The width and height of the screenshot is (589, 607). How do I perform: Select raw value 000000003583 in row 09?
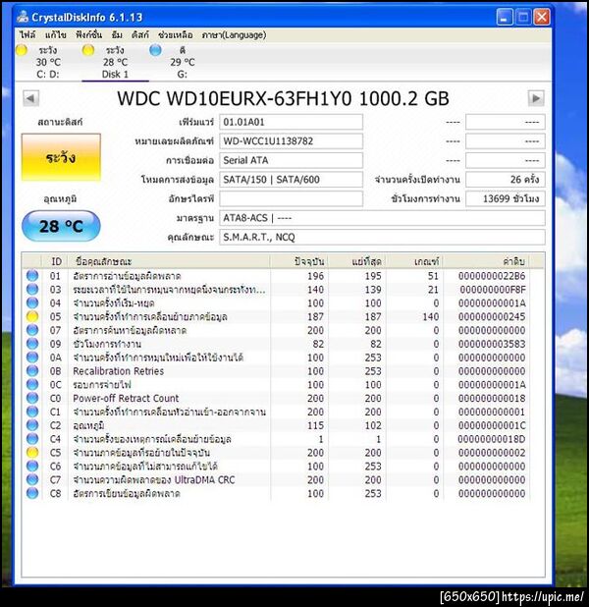(x=492, y=344)
